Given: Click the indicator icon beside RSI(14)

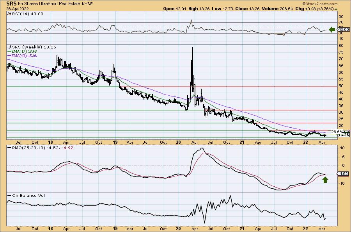Looking at the screenshot, I should pos(9,14).
